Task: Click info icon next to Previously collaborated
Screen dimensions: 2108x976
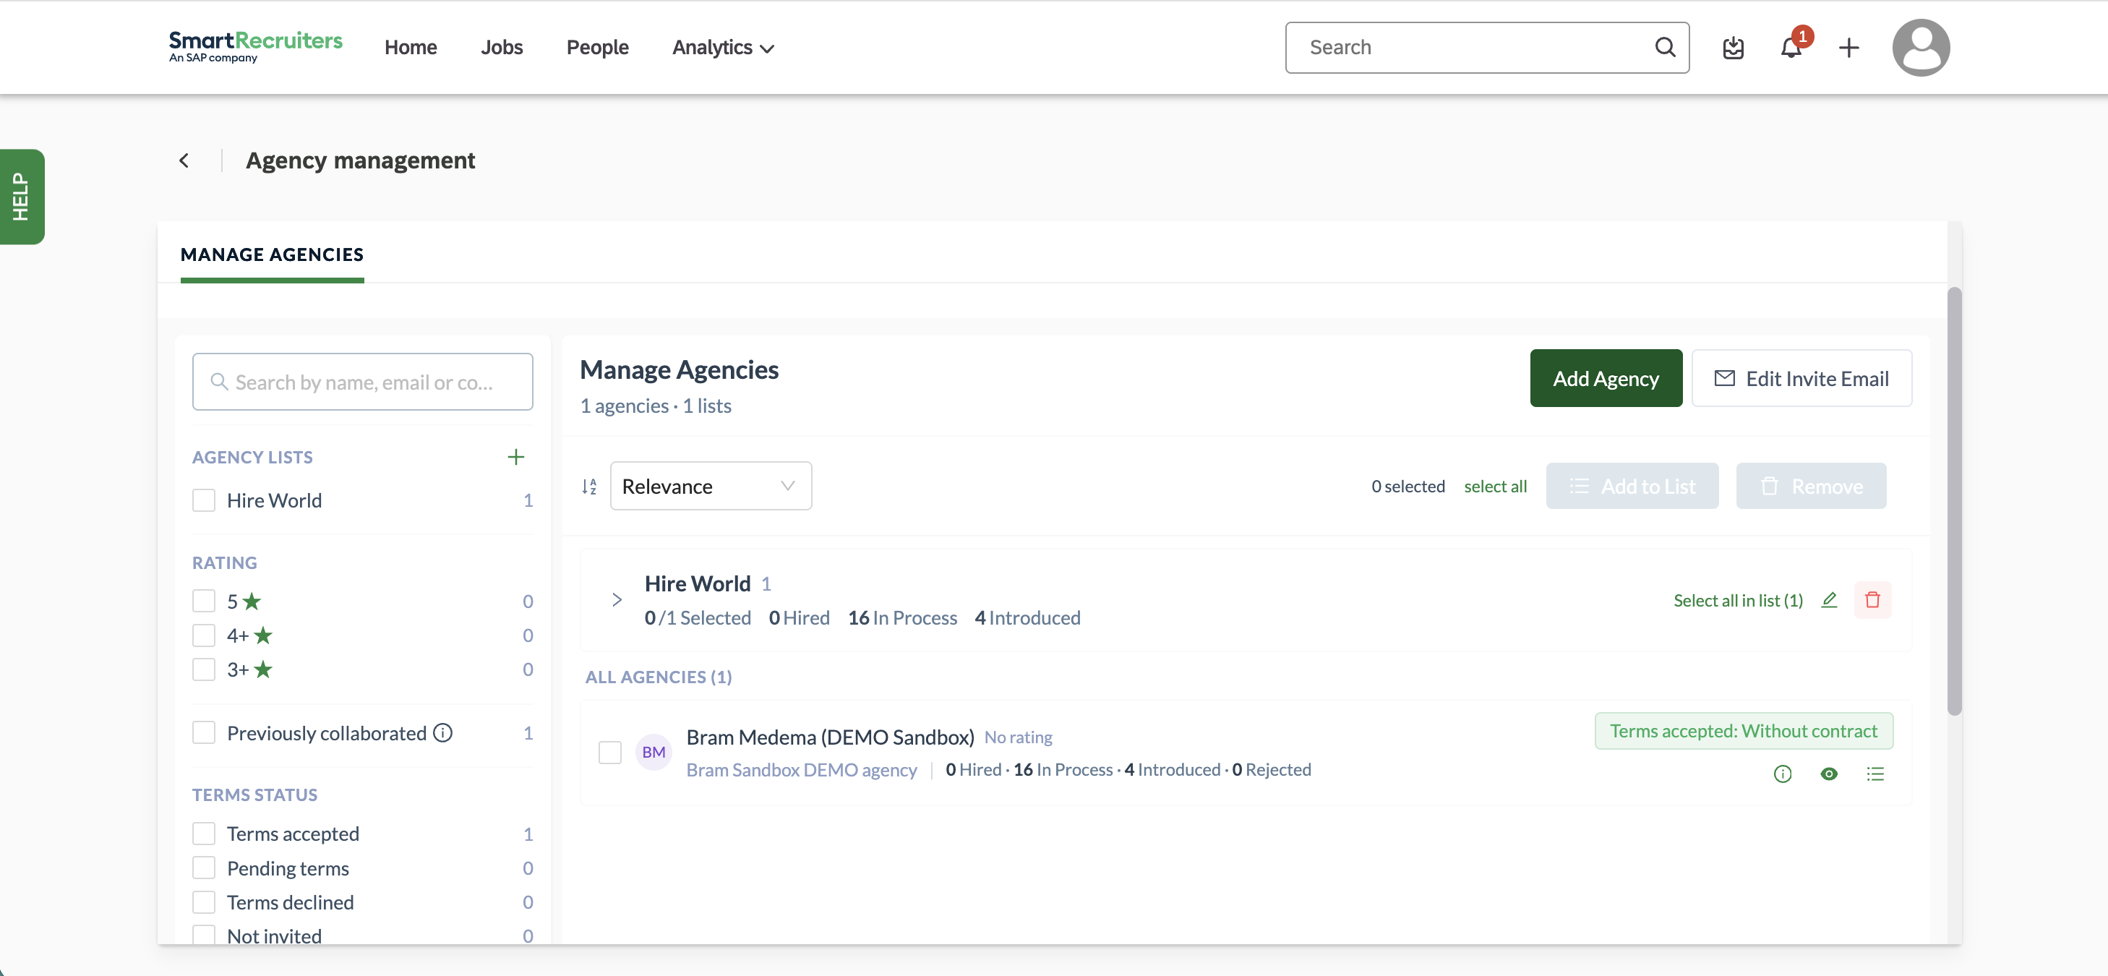Action: pyautogui.click(x=442, y=732)
